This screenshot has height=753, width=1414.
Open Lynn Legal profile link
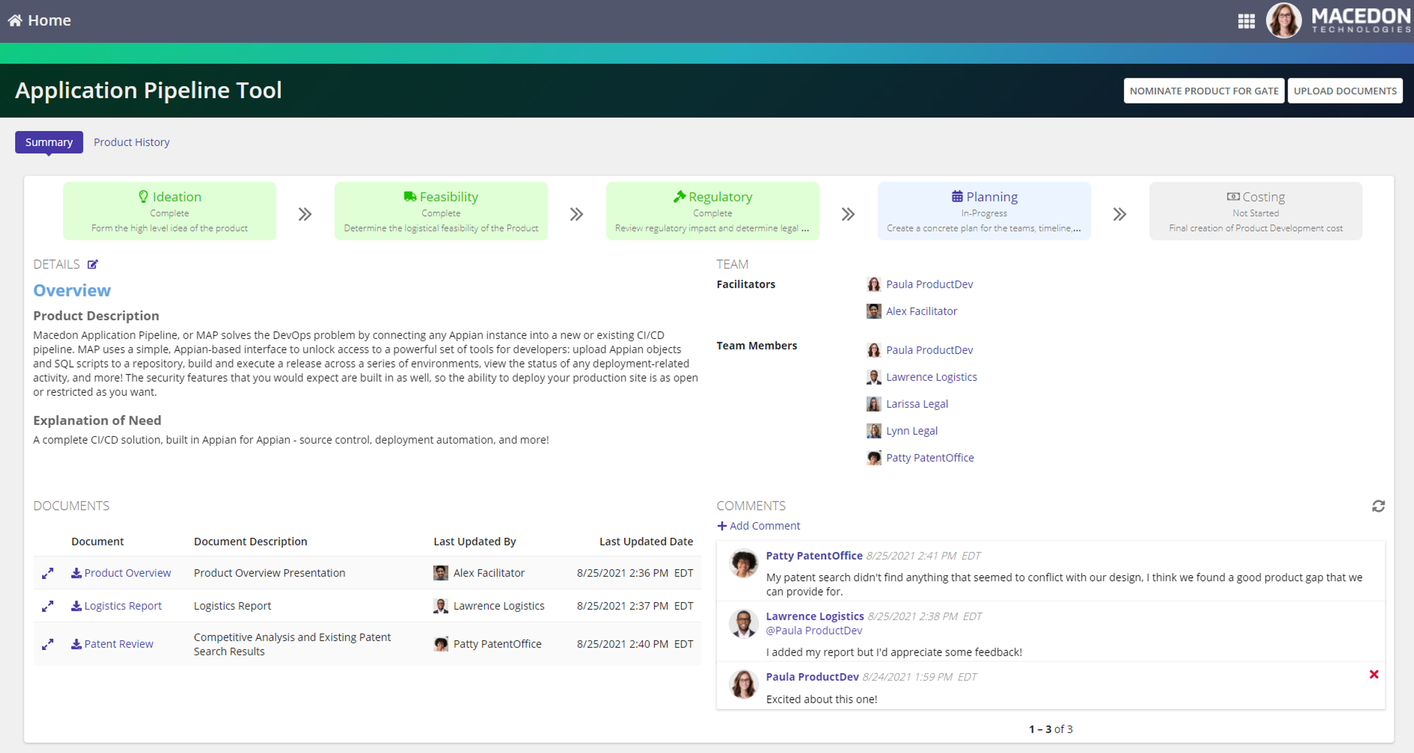pos(912,431)
